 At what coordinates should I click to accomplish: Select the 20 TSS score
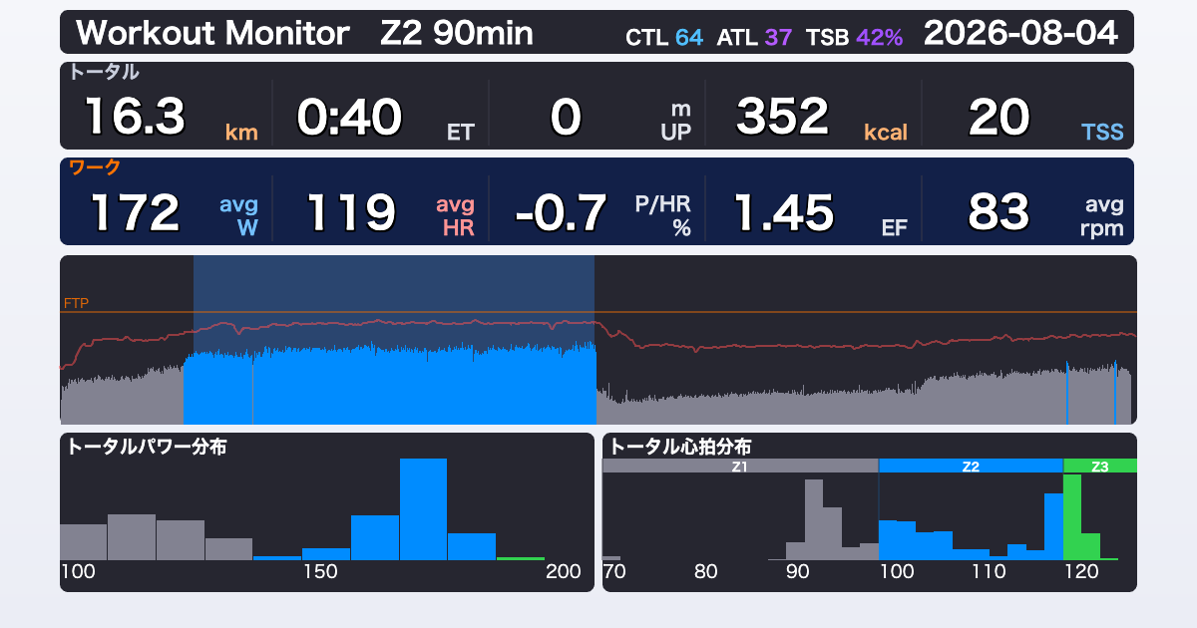click(998, 117)
